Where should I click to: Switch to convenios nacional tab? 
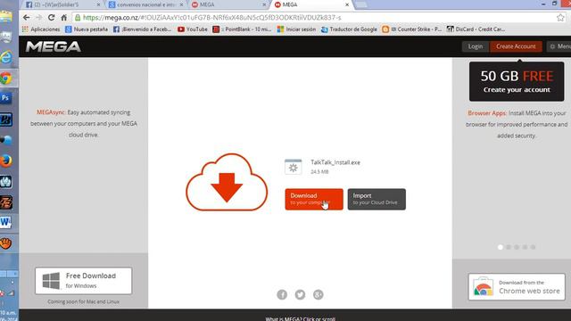145,4
